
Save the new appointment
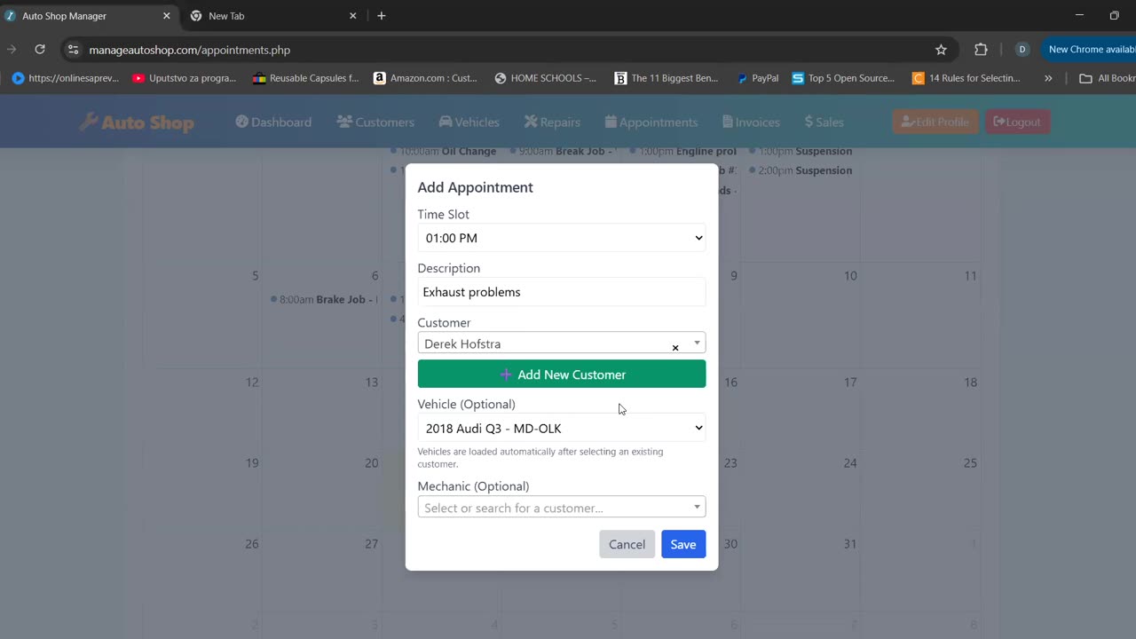click(683, 544)
